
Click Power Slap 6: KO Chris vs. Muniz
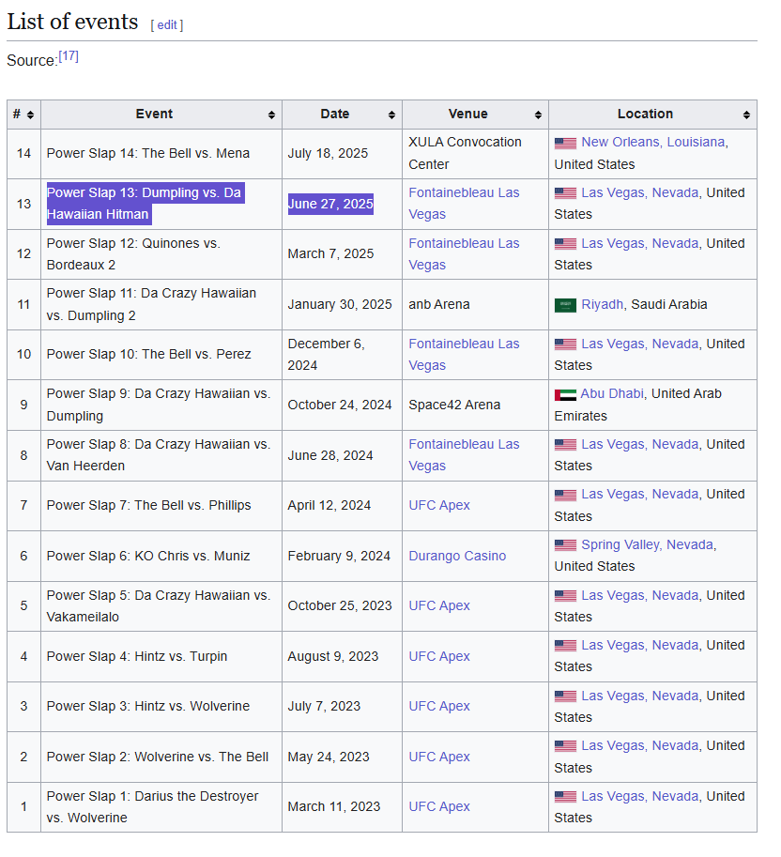click(x=148, y=556)
